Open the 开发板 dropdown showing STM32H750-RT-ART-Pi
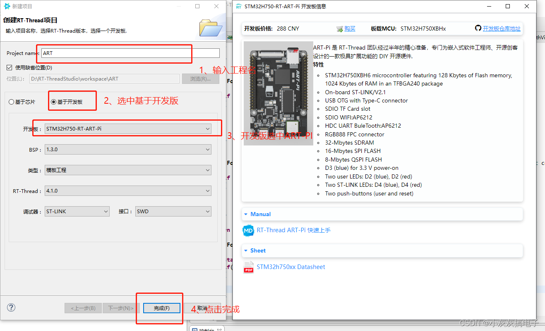Viewport: 545px width, 331px height. pos(128,129)
